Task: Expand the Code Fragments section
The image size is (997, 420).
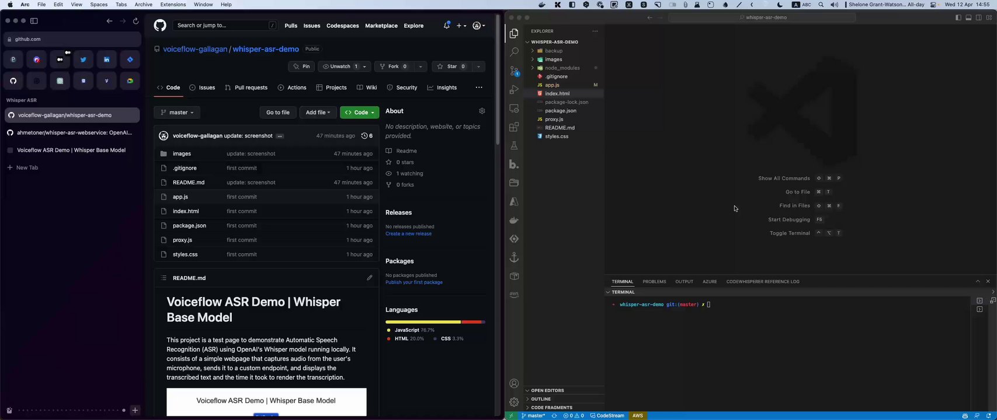Action: point(551,407)
